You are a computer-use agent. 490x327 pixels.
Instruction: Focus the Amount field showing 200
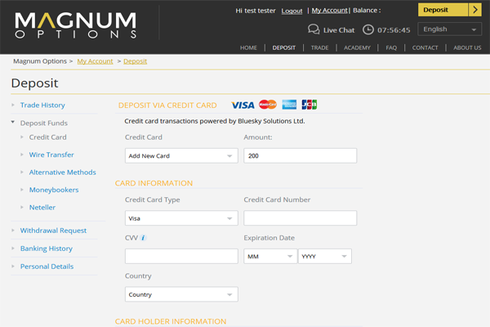coord(301,155)
